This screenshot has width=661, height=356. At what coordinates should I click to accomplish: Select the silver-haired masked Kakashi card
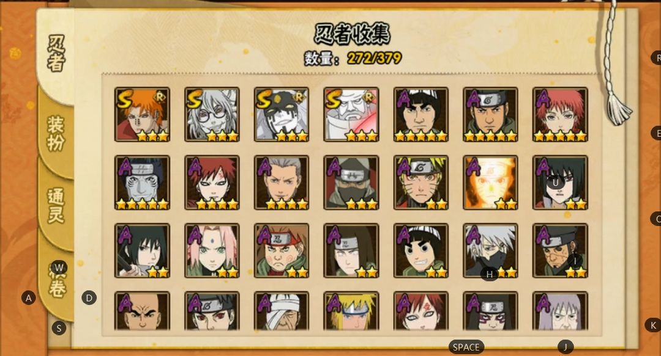[x=490, y=251]
